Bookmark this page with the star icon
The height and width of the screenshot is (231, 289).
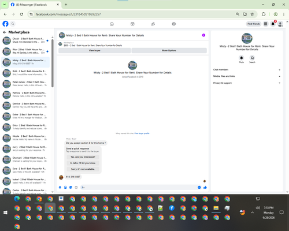point(252,14)
